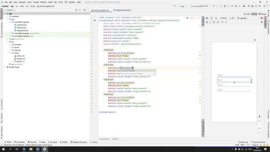The image size is (270, 152).
Task: Open the samsung device selector dropdown
Action: pos(200,6)
